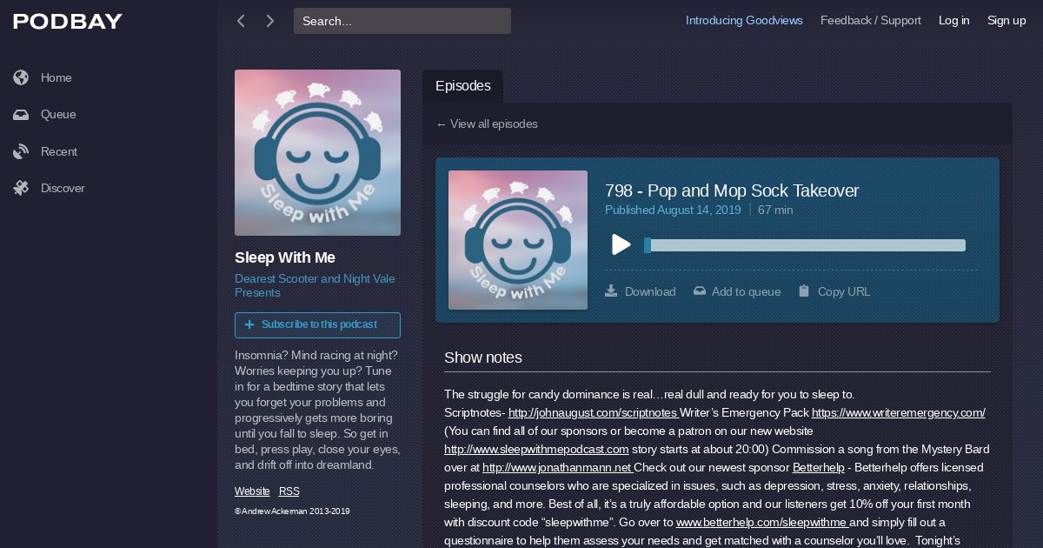The image size is (1043, 548).
Task: Open the Discover satellite icon in sidebar
Action: tap(21, 188)
